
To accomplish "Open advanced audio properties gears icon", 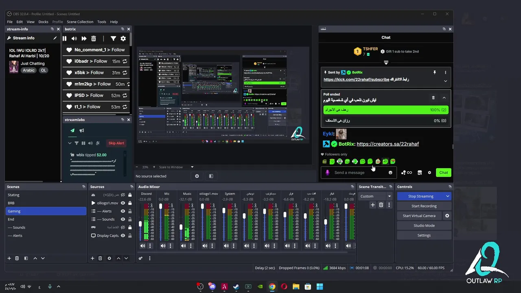I will (140, 258).
